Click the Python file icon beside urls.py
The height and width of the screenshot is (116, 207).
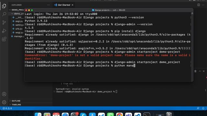pyautogui.click(x=14, y=29)
